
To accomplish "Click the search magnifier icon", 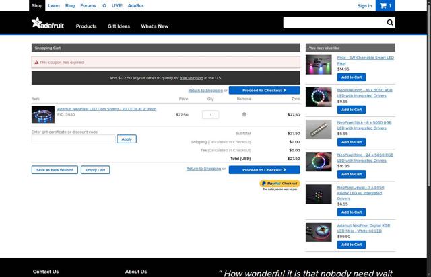I will click(390, 22).
